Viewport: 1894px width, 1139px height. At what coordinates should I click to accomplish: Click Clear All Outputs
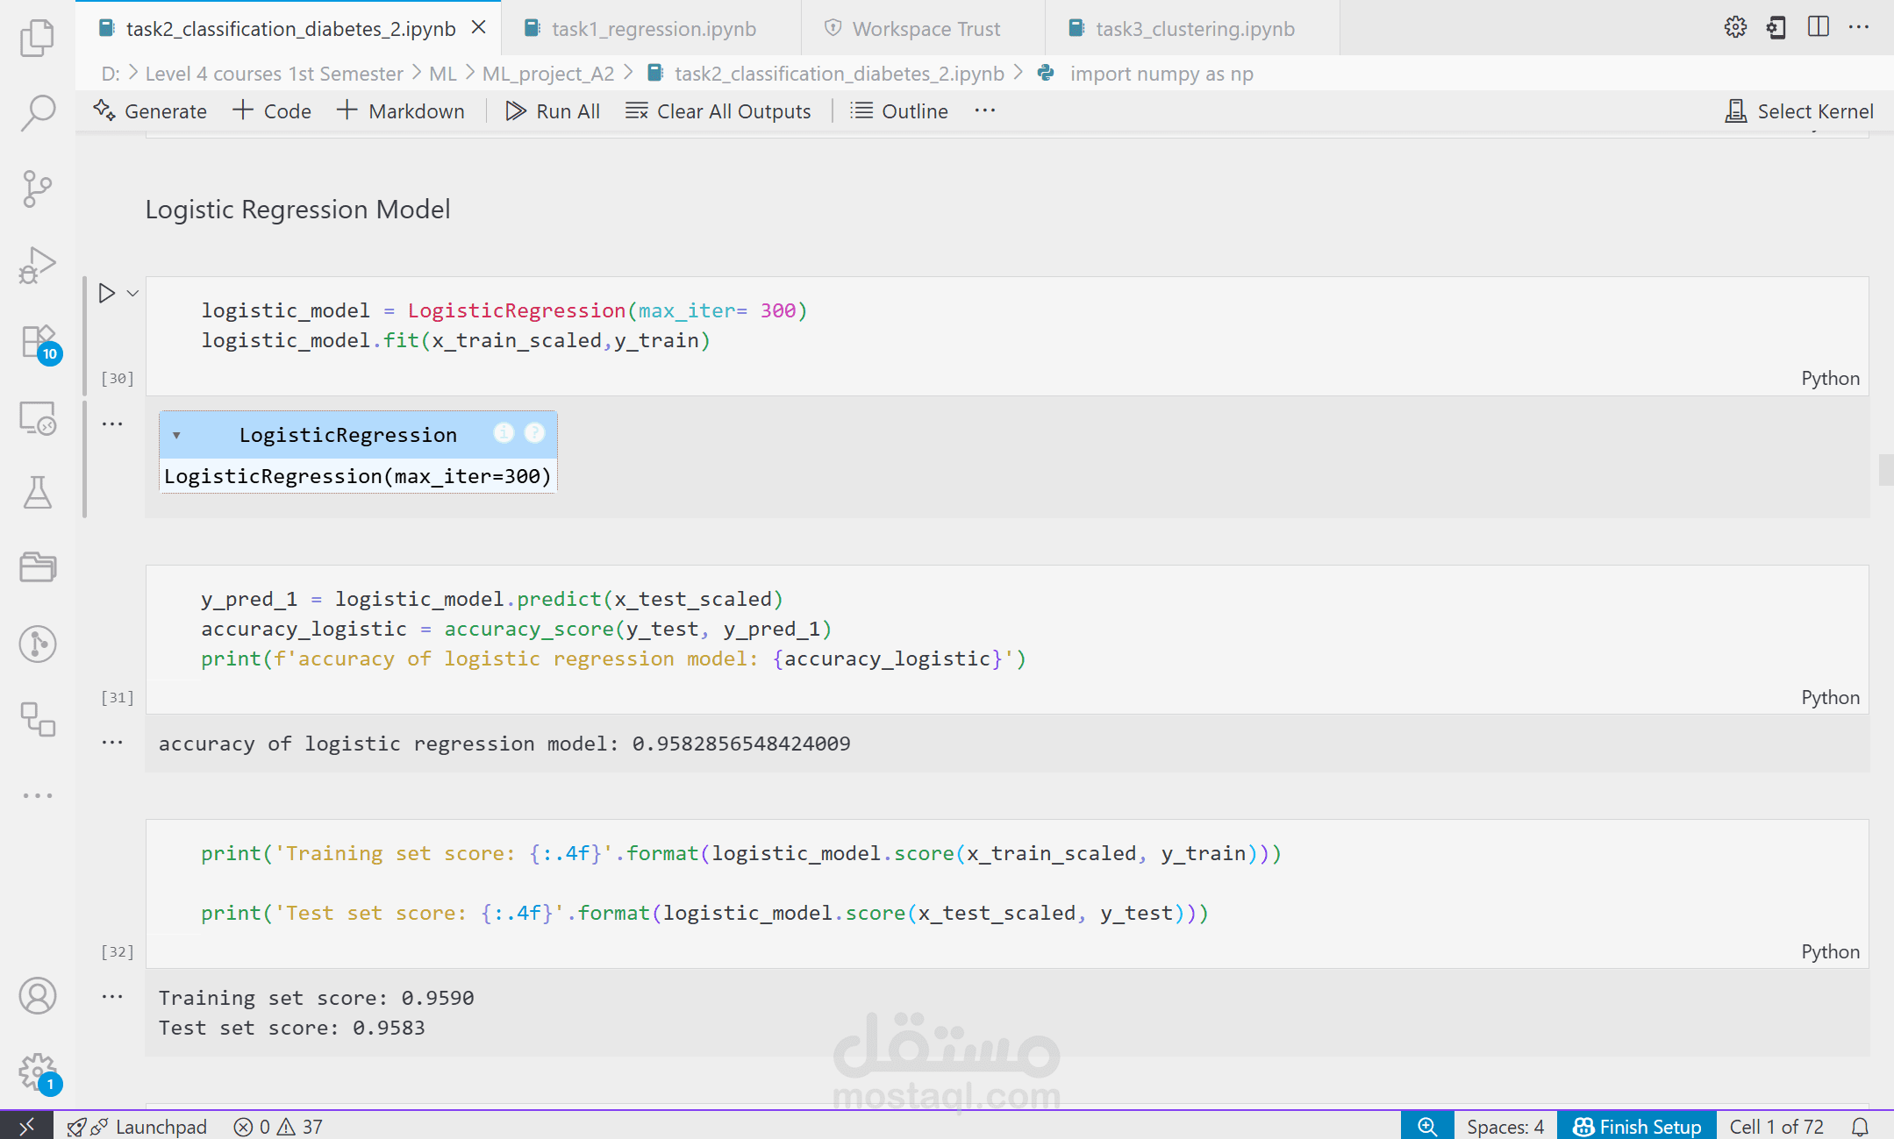718,111
